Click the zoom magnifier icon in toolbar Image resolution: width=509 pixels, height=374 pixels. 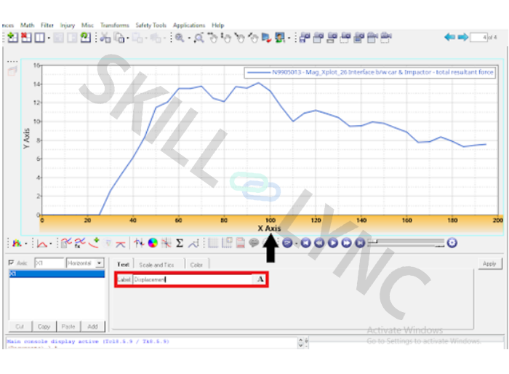point(180,38)
